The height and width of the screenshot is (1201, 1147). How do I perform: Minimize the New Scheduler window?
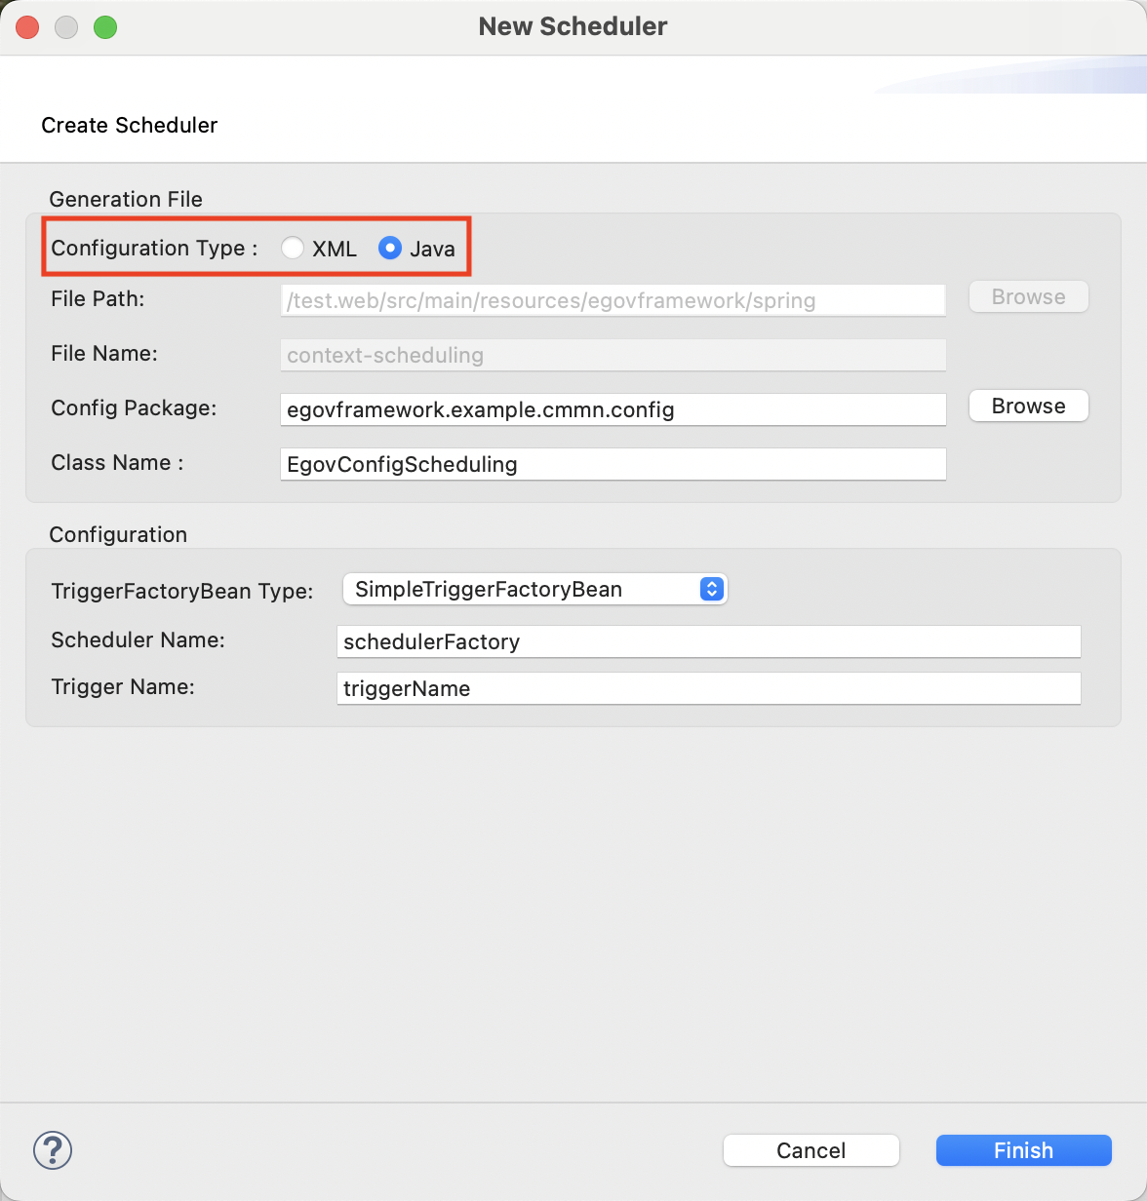point(66,27)
